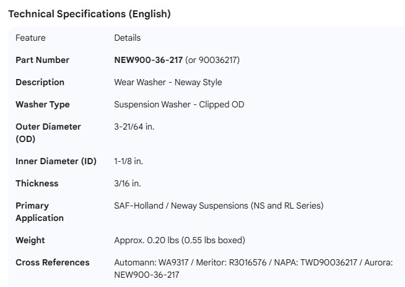Click the Thickness row label
The width and height of the screenshot is (405, 287).
pyautogui.click(x=37, y=183)
